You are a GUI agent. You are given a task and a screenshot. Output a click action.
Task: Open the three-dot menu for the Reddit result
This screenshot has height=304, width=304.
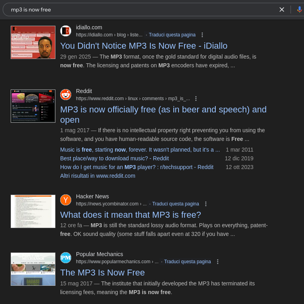point(196,99)
